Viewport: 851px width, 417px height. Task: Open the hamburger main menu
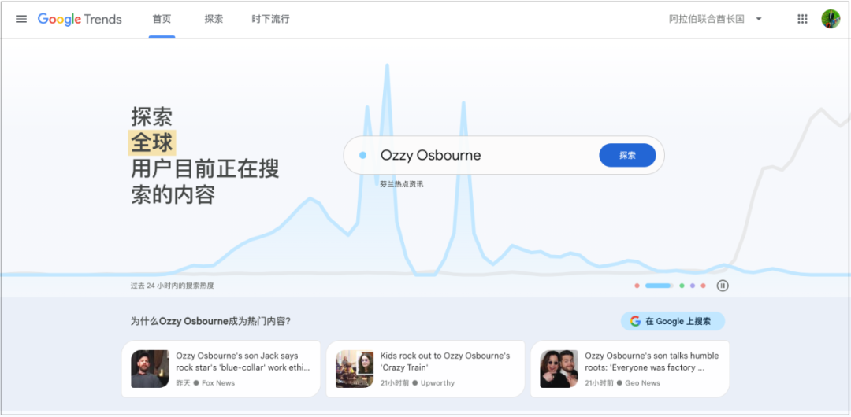pyautogui.click(x=21, y=19)
